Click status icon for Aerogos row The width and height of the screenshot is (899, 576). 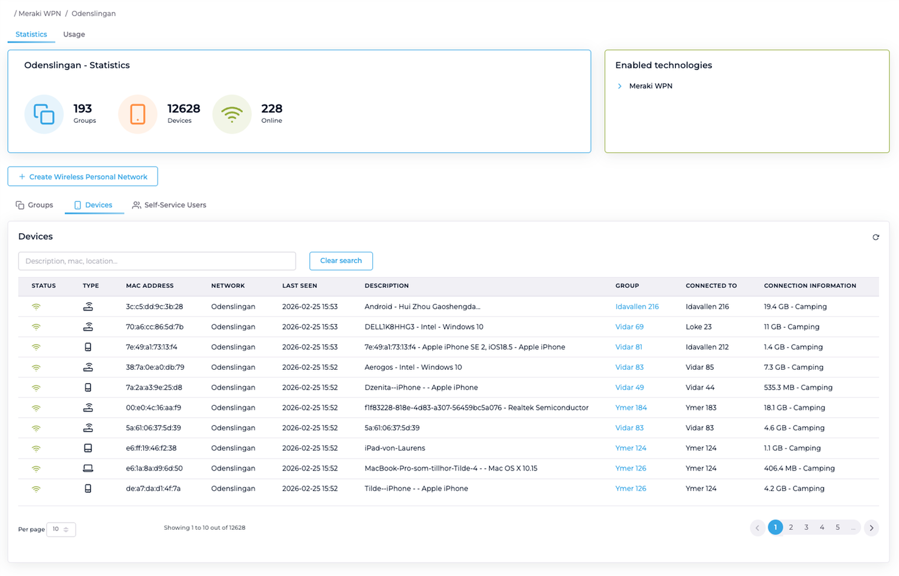pos(36,367)
